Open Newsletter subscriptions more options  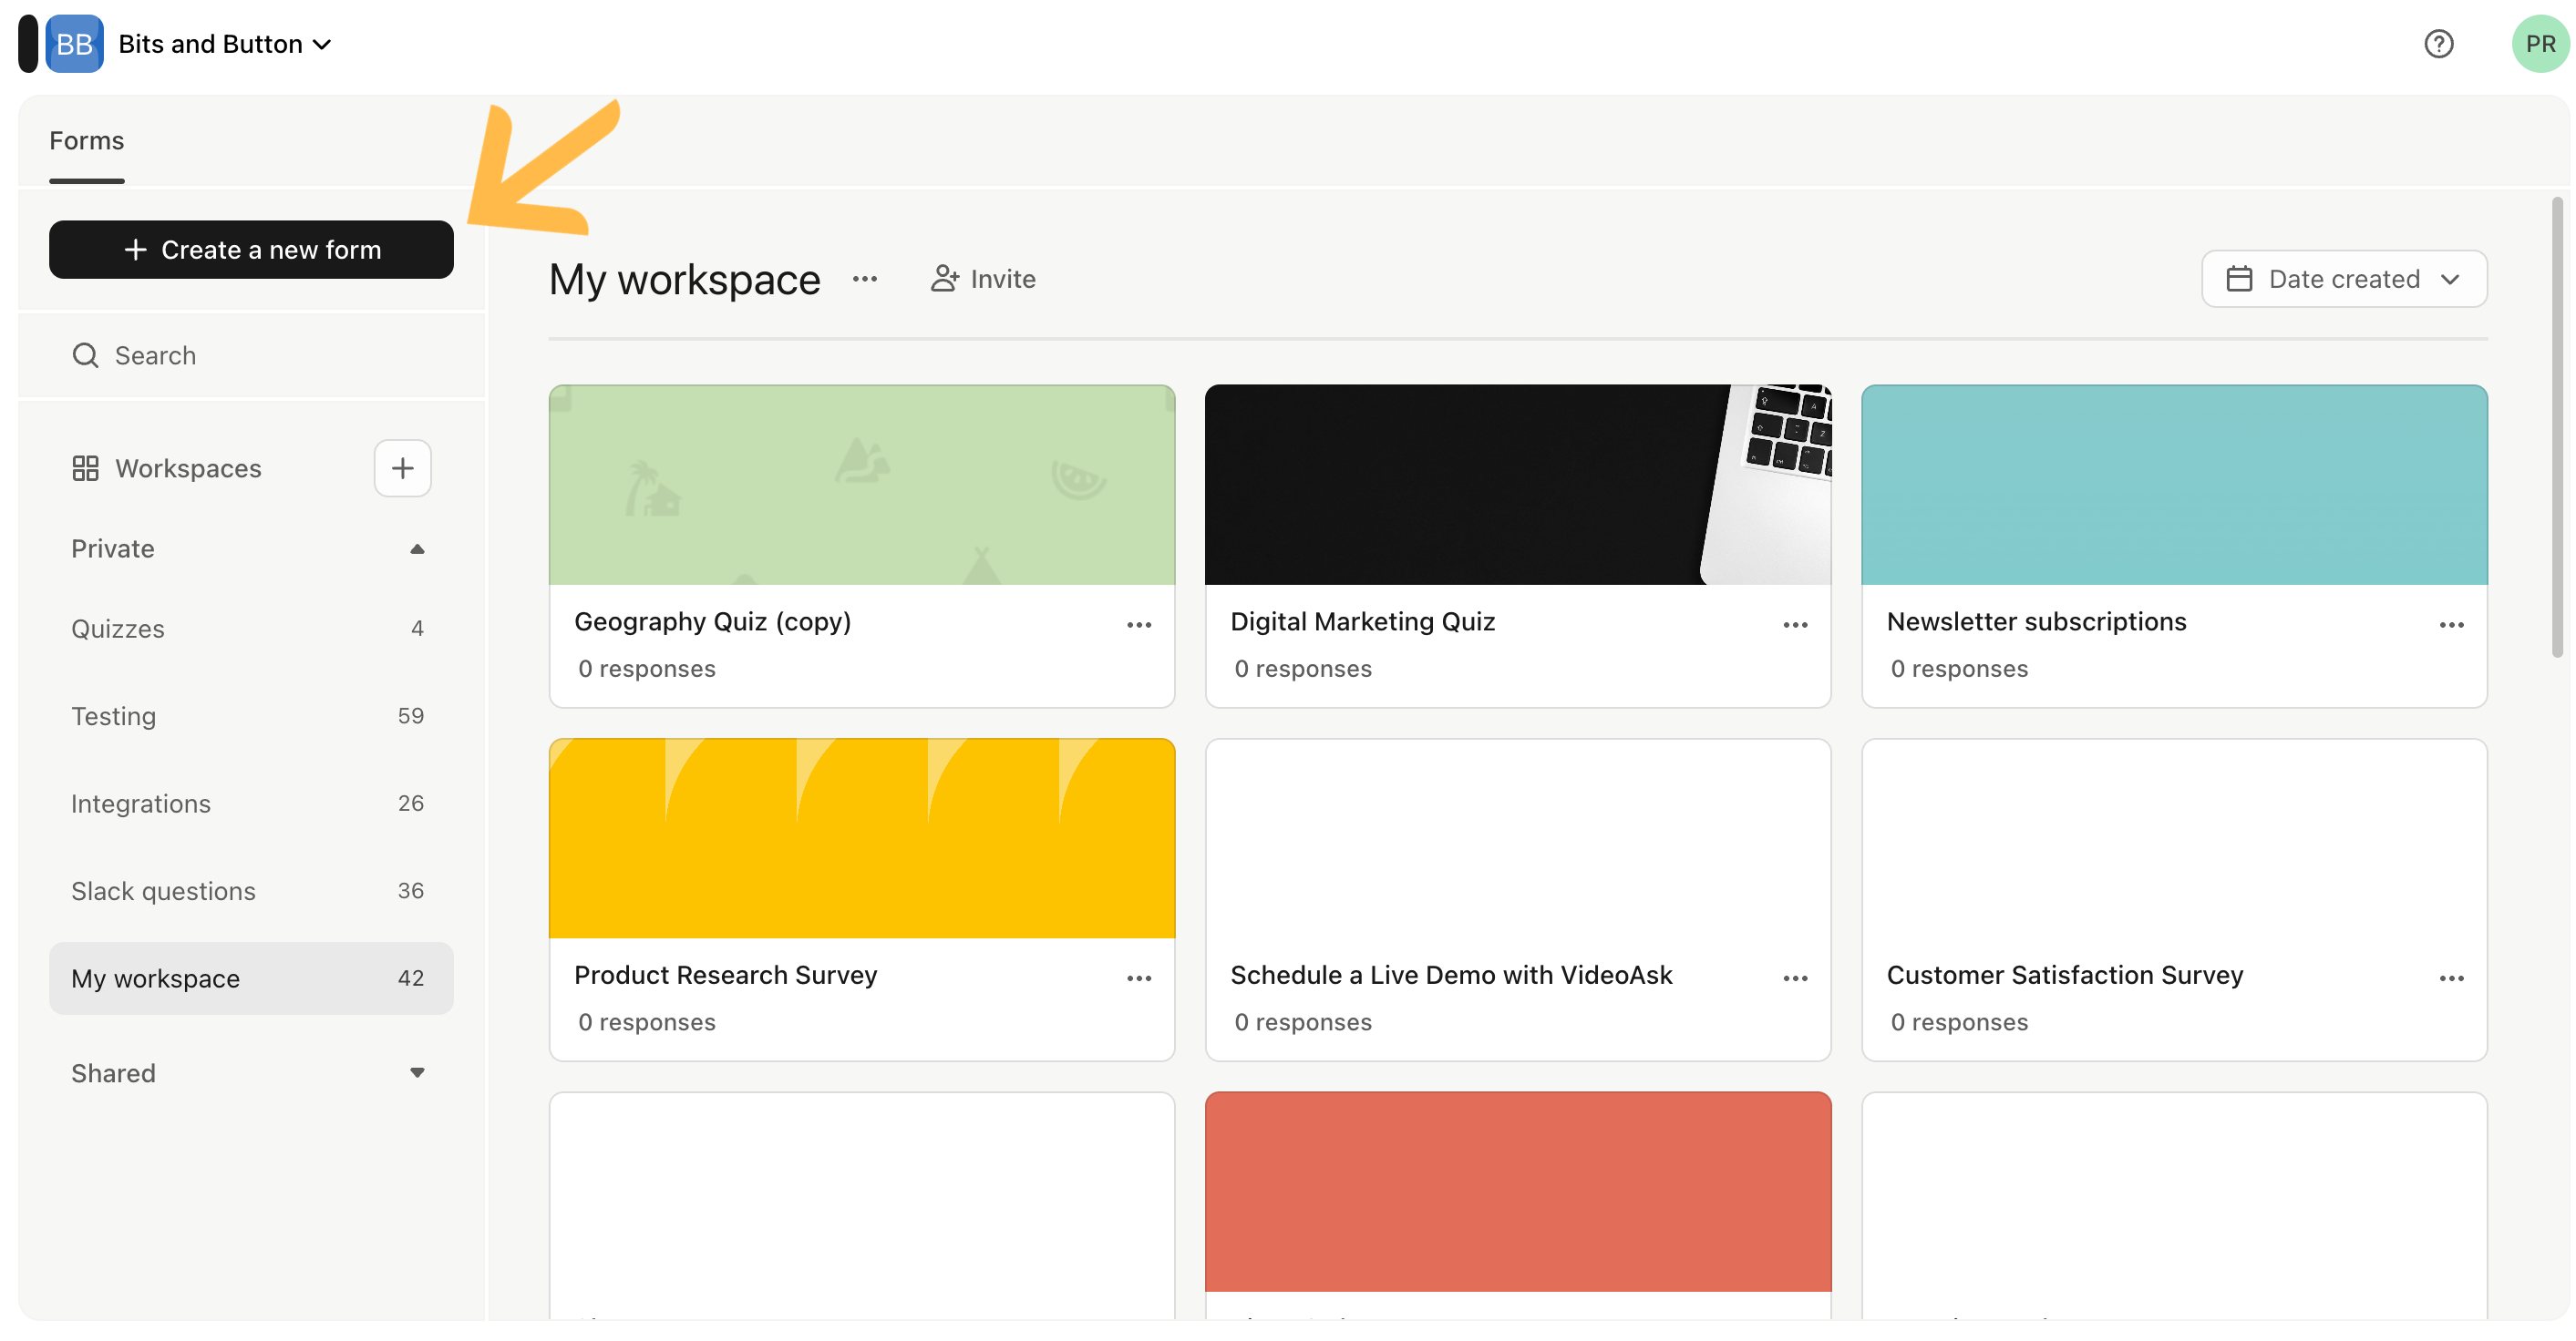[x=2451, y=626]
